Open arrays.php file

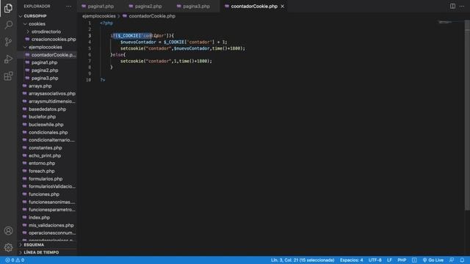[x=40, y=86]
